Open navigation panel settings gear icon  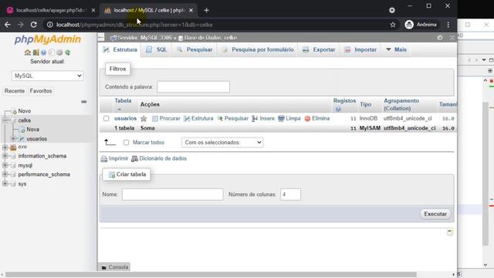pos(59,53)
